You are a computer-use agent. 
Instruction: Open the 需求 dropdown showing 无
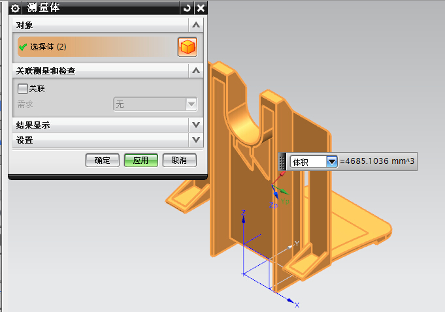pyautogui.click(x=191, y=104)
